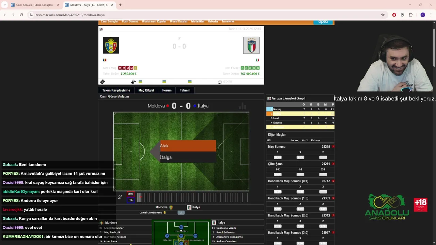Image resolution: width=436 pixels, height=245 pixels.
Task: Open the Norveç 4 - 1 Estonya match
Action: point(300,140)
